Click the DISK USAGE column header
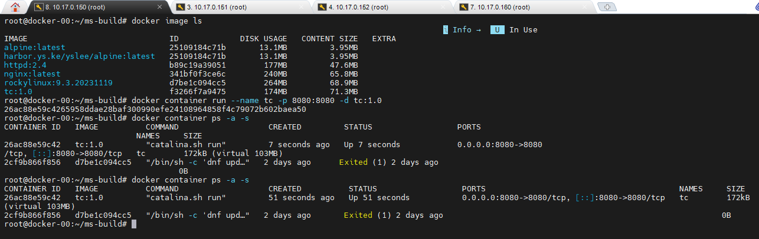The width and height of the screenshot is (759, 239). (264, 38)
